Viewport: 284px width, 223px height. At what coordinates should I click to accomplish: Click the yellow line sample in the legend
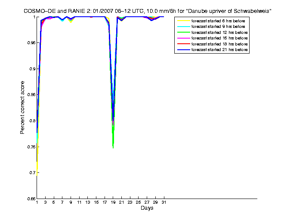pyautogui.click(x=184, y=21)
